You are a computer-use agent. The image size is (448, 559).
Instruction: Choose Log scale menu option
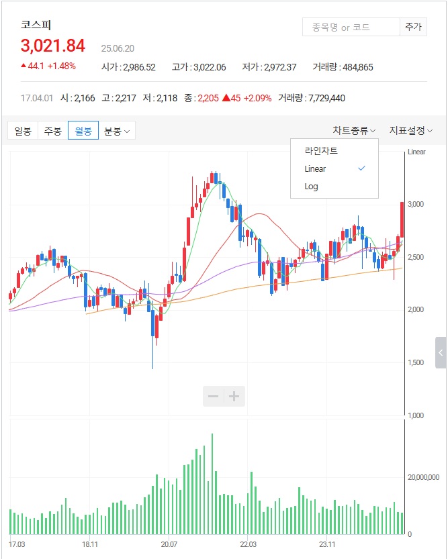click(334, 187)
